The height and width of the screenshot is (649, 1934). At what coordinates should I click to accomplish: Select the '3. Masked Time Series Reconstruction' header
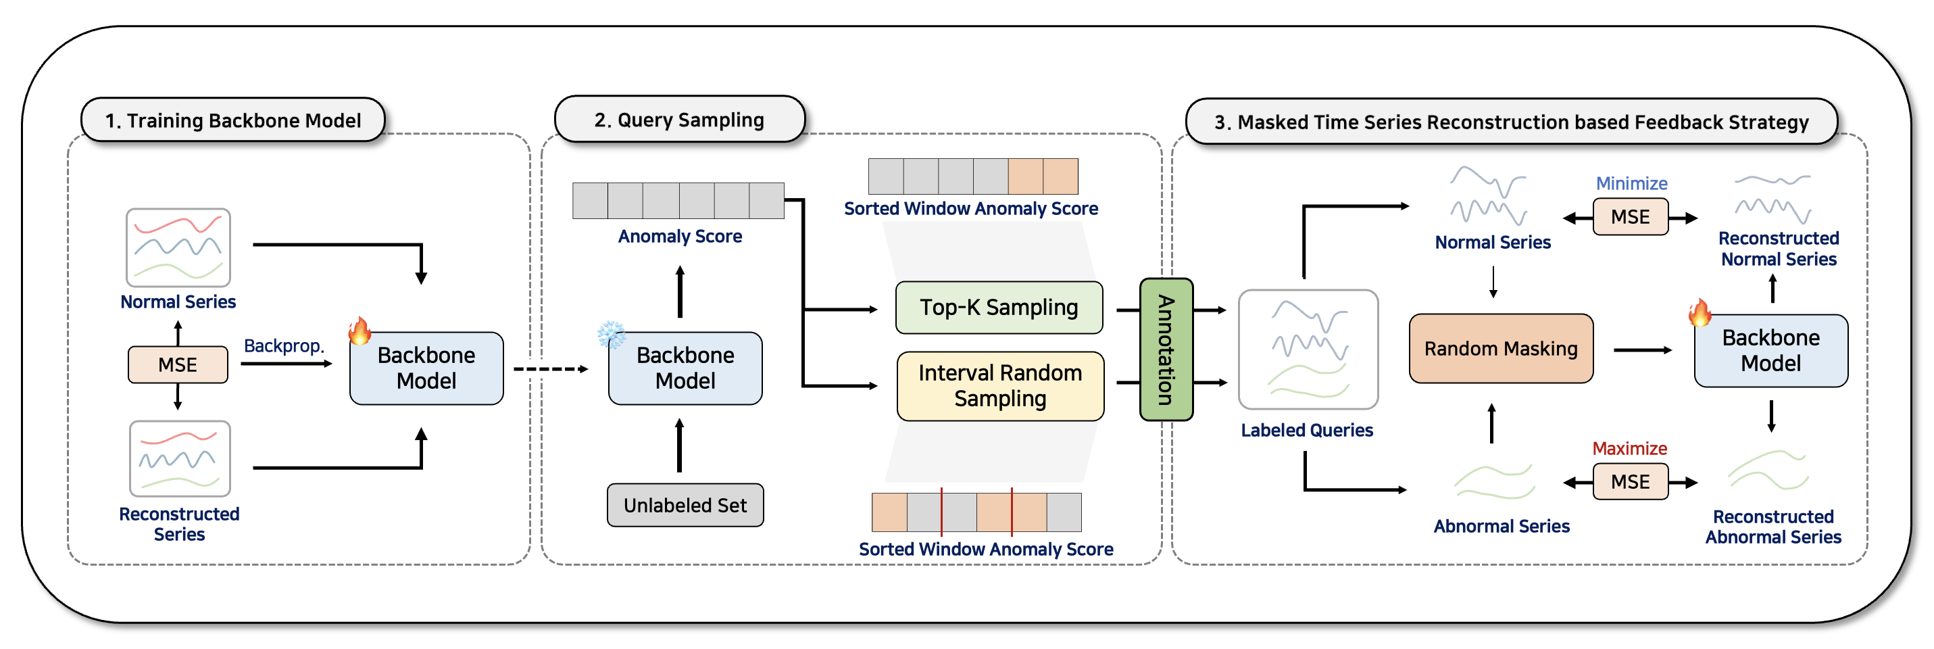coord(1511,122)
